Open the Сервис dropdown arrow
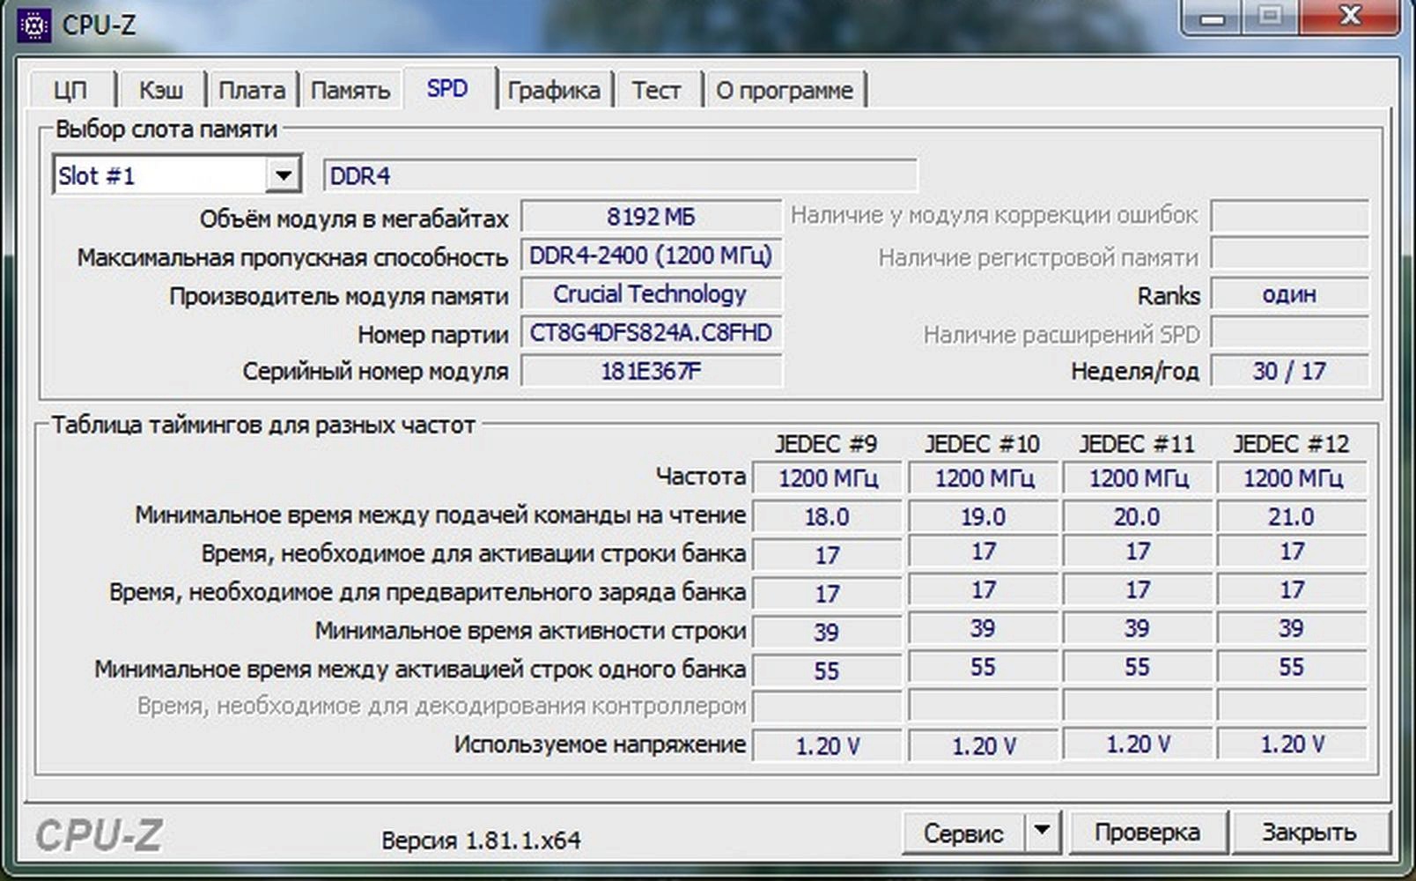1416x881 pixels. click(1042, 831)
